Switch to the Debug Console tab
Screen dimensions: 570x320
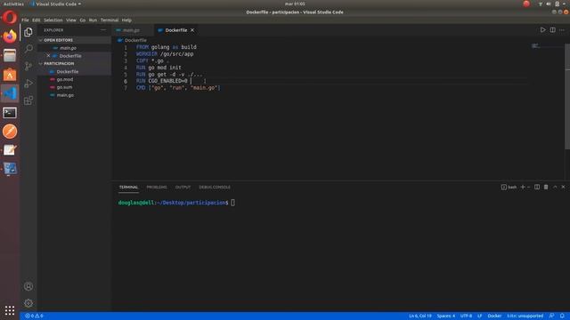coord(215,188)
